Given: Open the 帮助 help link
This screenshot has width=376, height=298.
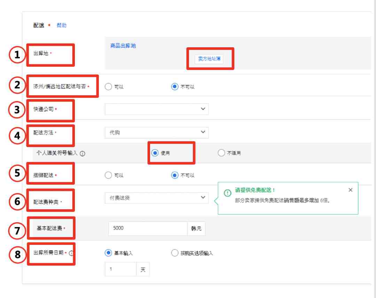Looking at the screenshot, I should (61, 25).
